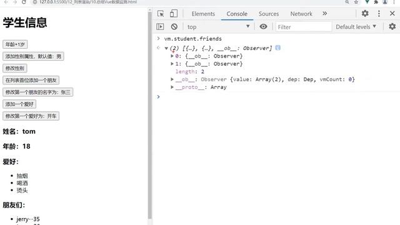
Task: Click the length: 2 property
Action: [190, 72]
